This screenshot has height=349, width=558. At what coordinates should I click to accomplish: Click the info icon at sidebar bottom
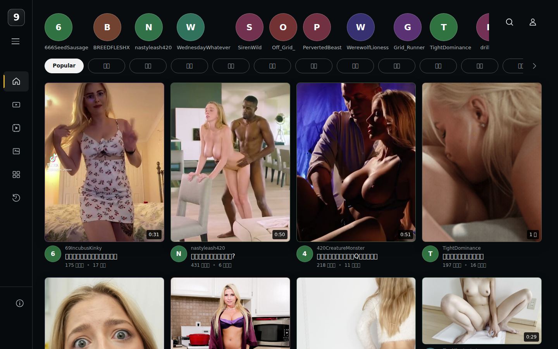coord(20,303)
